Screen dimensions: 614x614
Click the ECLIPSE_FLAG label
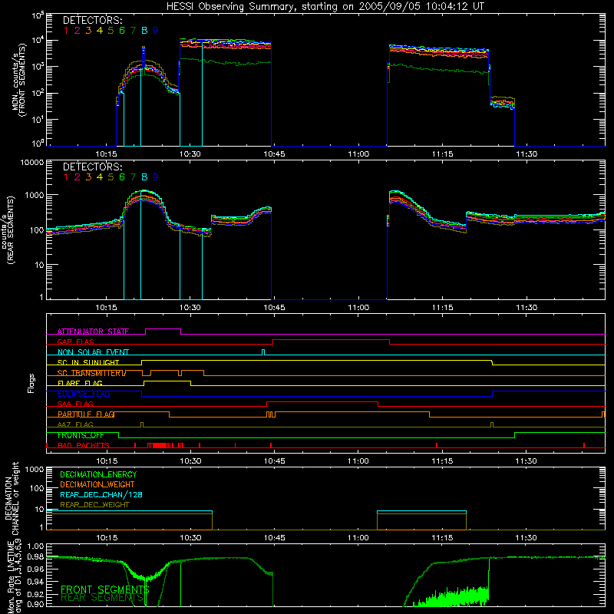84,394
